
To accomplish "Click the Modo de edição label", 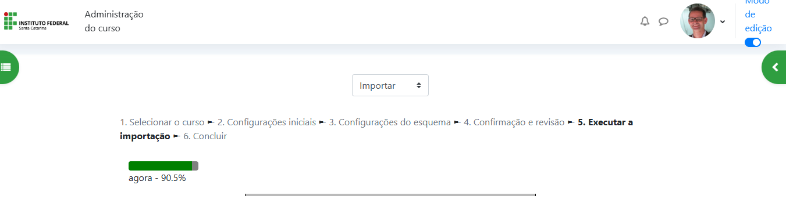I will coord(759,15).
